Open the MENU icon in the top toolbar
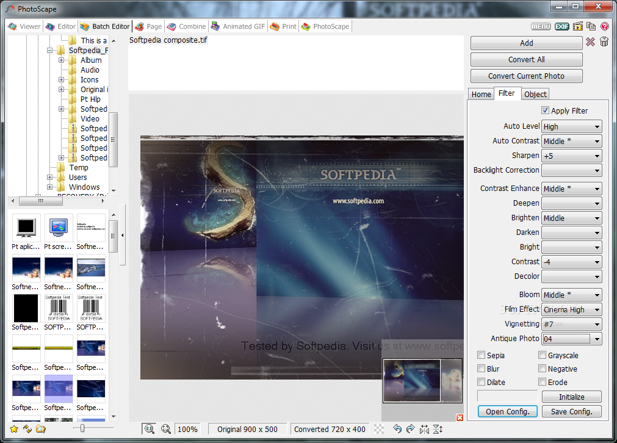This screenshot has height=443, width=617. tap(541, 26)
